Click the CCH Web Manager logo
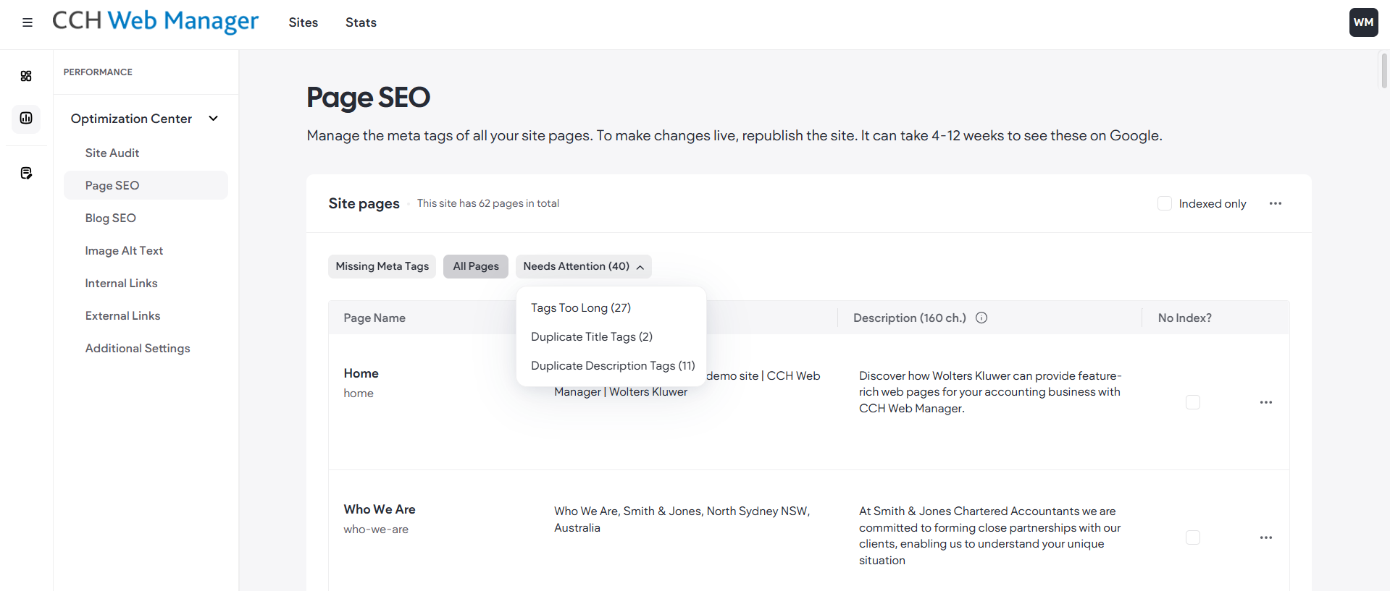Image resolution: width=1390 pixels, height=591 pixels. coord(155,21)
